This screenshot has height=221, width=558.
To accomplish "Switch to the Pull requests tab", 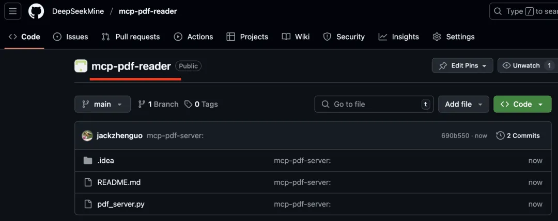I will tap(131, 37).
